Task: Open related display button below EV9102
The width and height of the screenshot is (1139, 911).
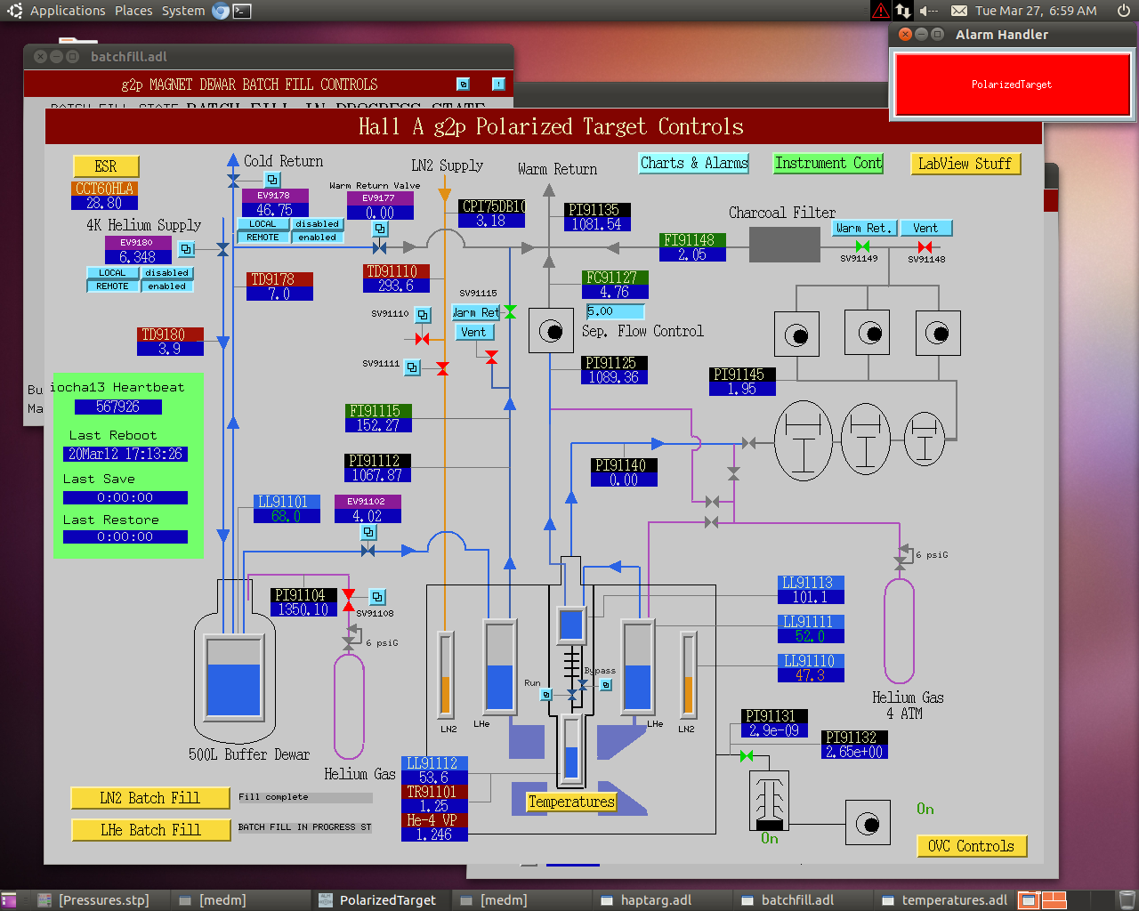Action: coord(368,532)
